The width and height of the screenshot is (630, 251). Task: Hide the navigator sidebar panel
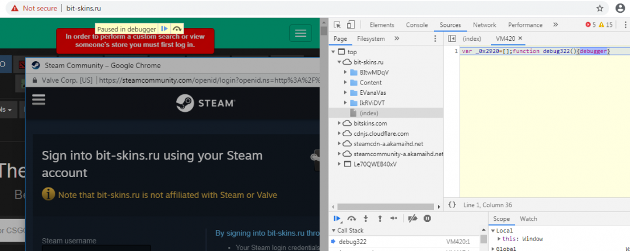[452, 38]
